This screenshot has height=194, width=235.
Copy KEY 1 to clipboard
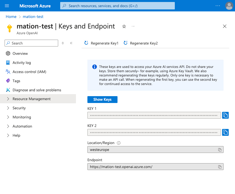point(225,115)
